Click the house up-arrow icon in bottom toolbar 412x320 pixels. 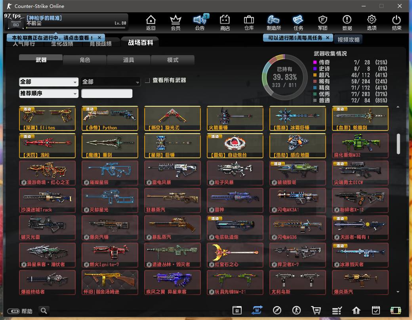[356, 310]
